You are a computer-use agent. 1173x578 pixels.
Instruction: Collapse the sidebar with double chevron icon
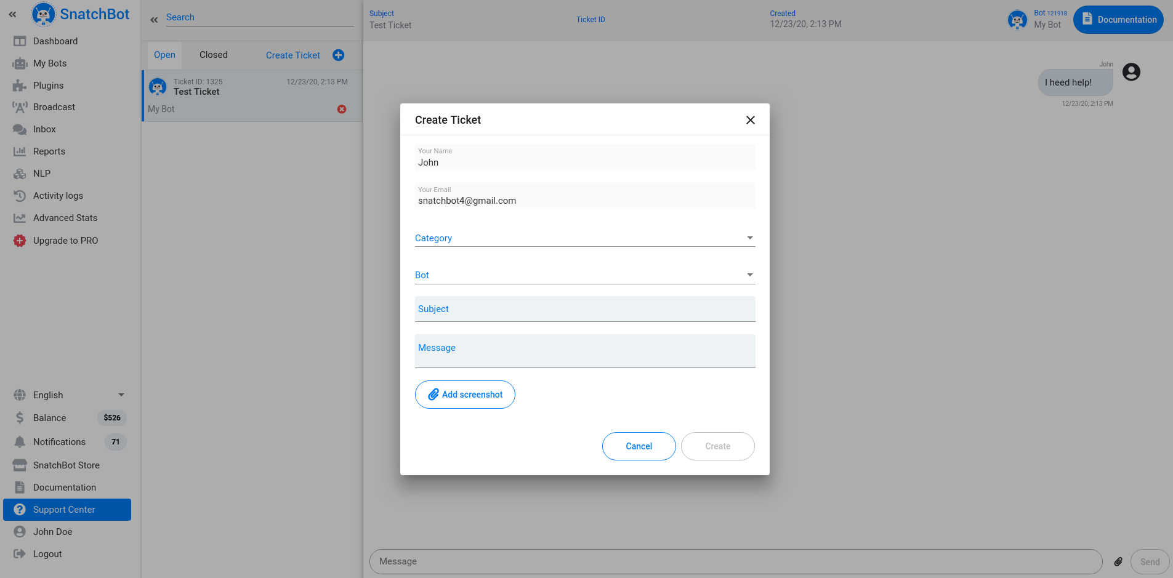pos(12,14)
